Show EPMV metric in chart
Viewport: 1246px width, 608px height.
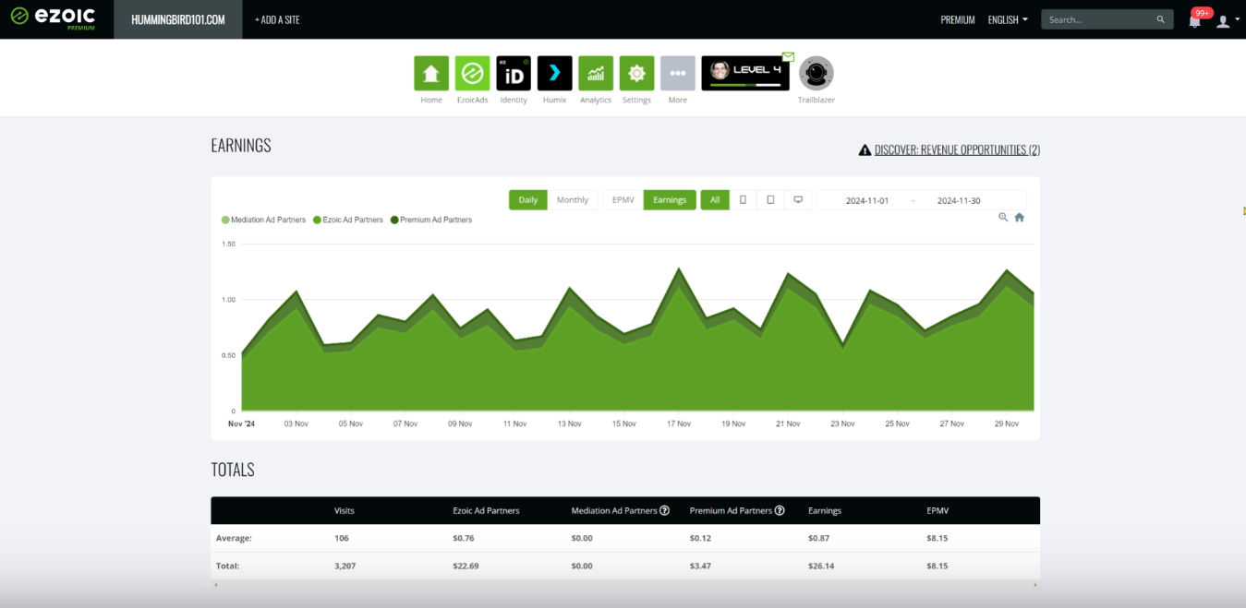coord(623,199)
